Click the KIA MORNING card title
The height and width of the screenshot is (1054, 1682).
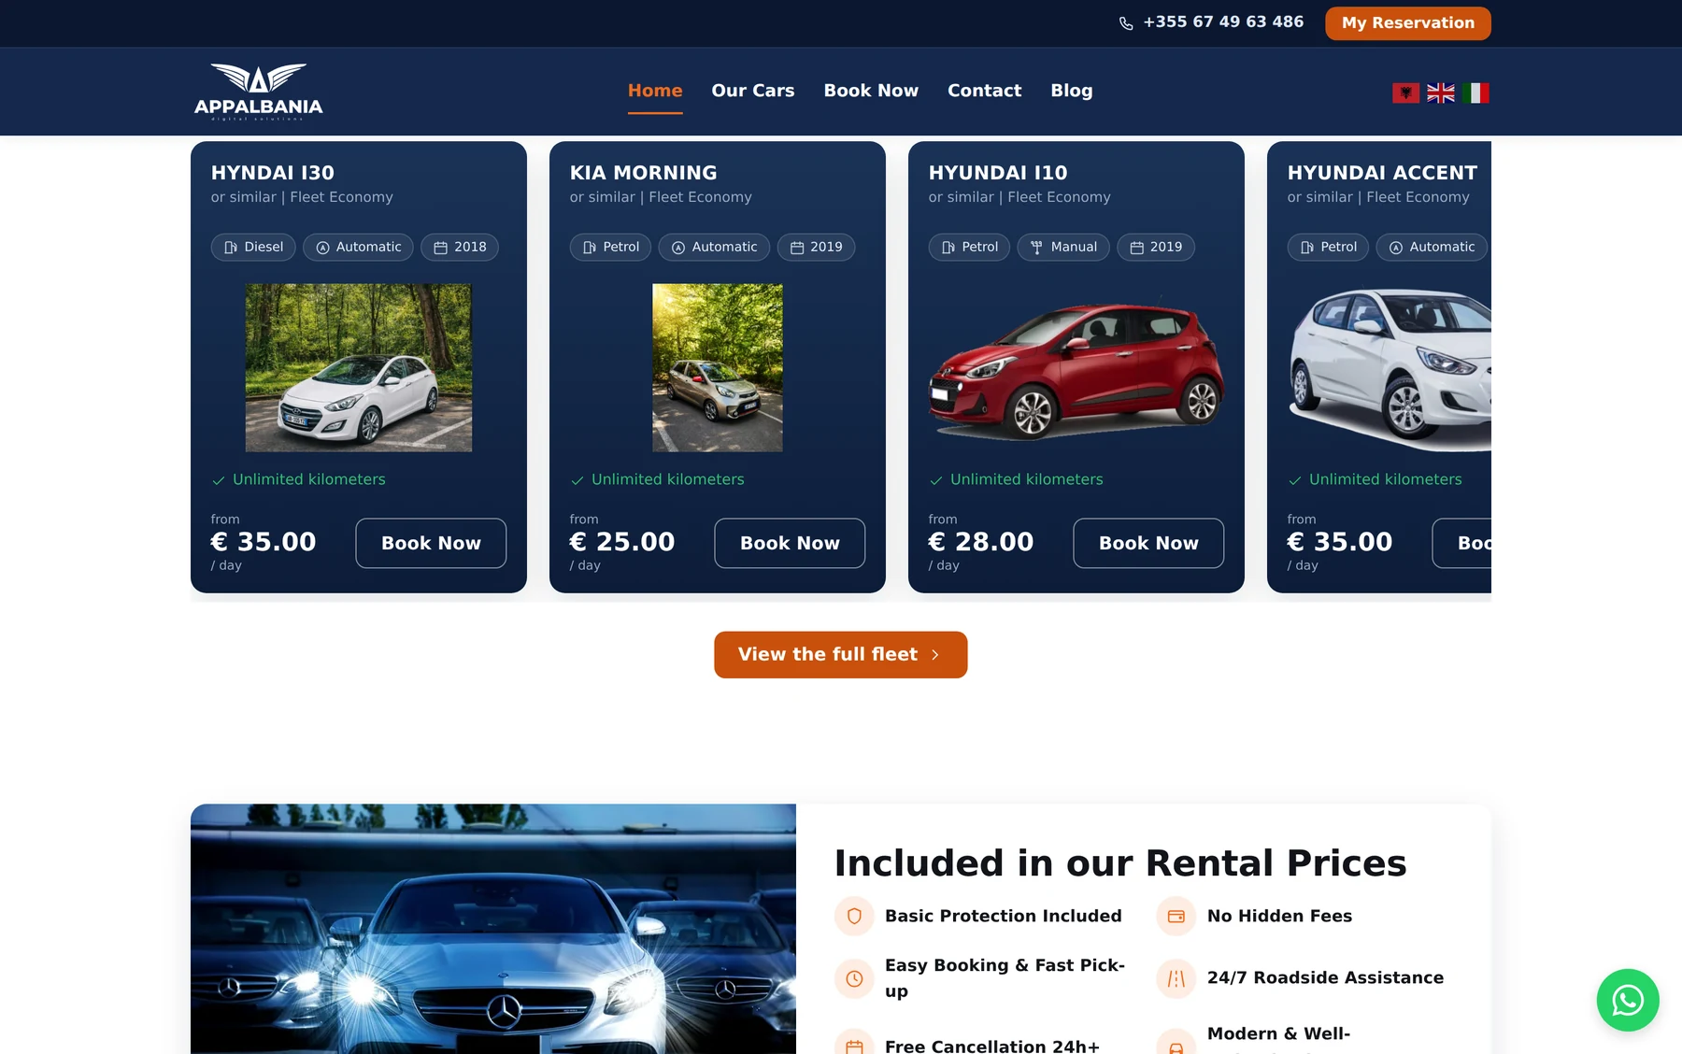coord(644,173)
